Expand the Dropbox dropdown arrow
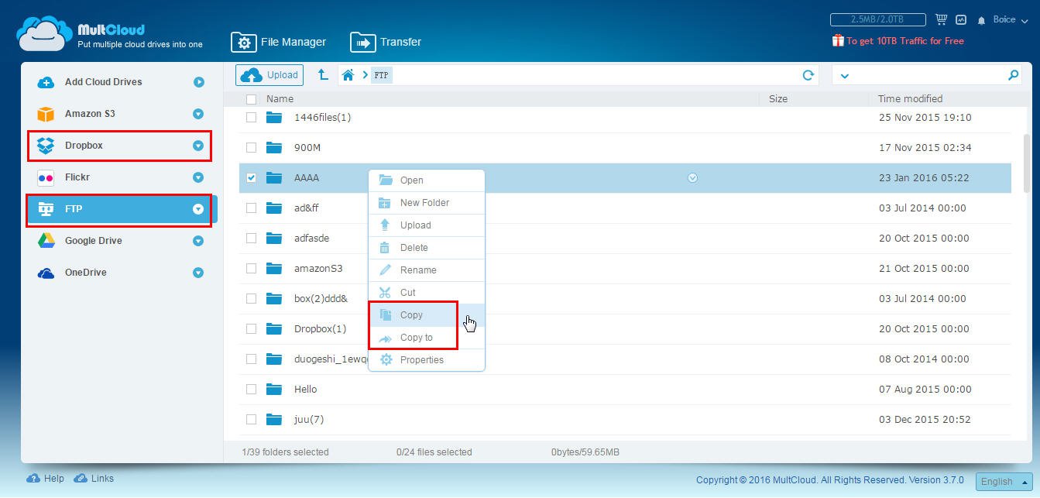 click(x=198, y=146)
